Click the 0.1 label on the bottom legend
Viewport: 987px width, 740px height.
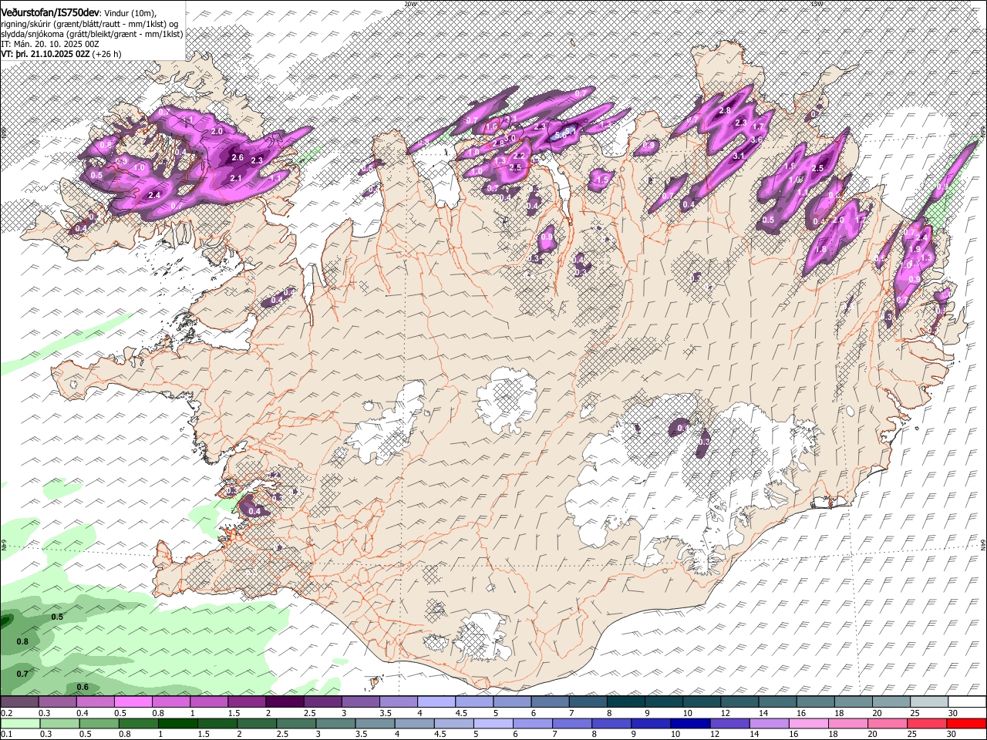6,735
